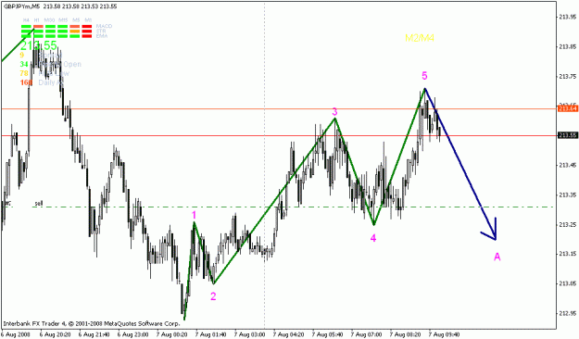The image size is (579, 339).
Task: Click the pink A wave label
Action: click(x=497, y=257)
